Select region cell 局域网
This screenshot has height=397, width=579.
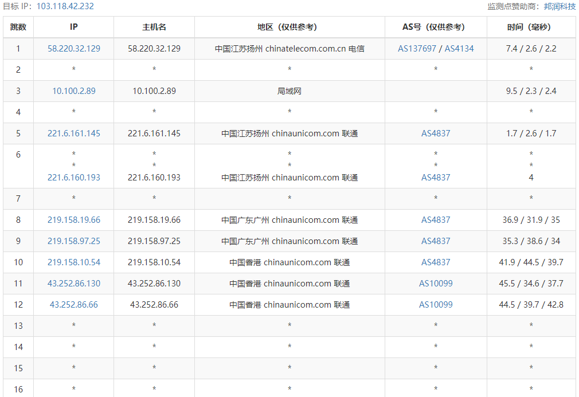pyautogui.click(x=289, y=91)
